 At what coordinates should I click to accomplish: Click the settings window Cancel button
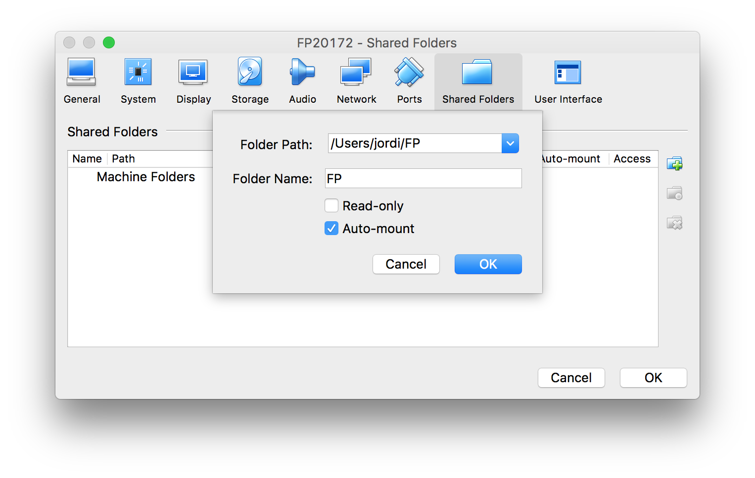(x=571, y=378)
